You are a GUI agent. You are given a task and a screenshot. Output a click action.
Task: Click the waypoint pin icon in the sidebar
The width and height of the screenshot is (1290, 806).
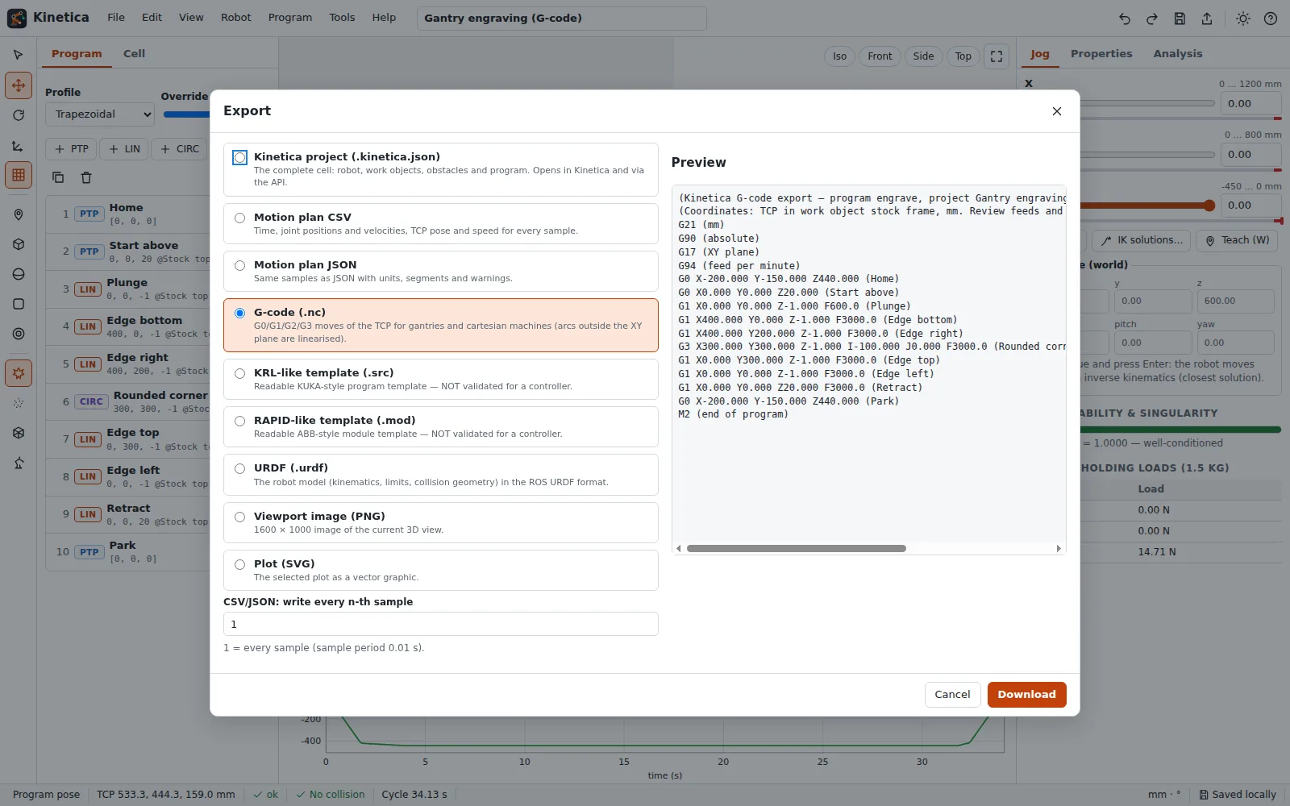[19, 214]
